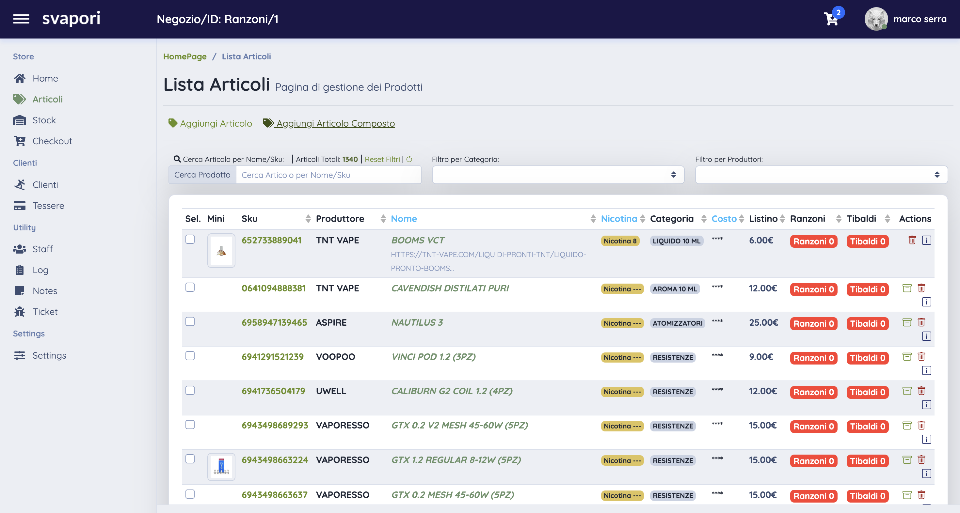Delete the VINCI POD 1.2 article
This screenshot has width=960, height=513.
[x=921, y=357]
